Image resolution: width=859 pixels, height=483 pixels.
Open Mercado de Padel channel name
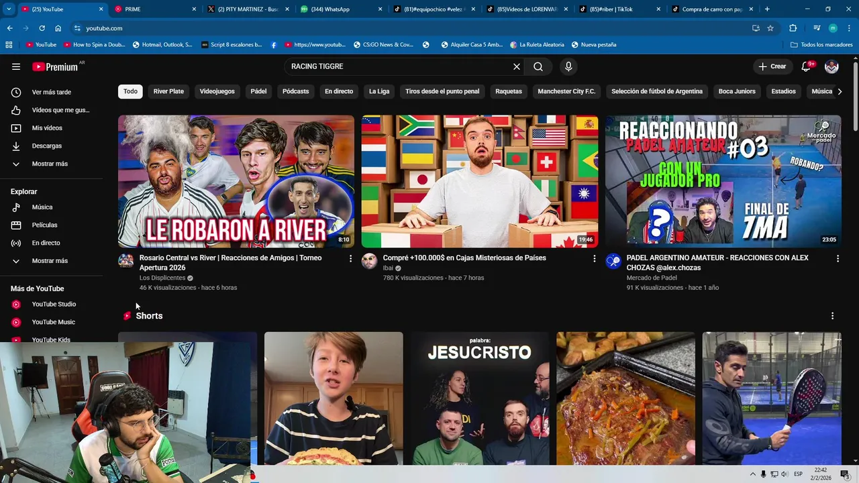652,278
